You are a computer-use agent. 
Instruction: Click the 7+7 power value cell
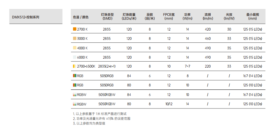(187, 66)
